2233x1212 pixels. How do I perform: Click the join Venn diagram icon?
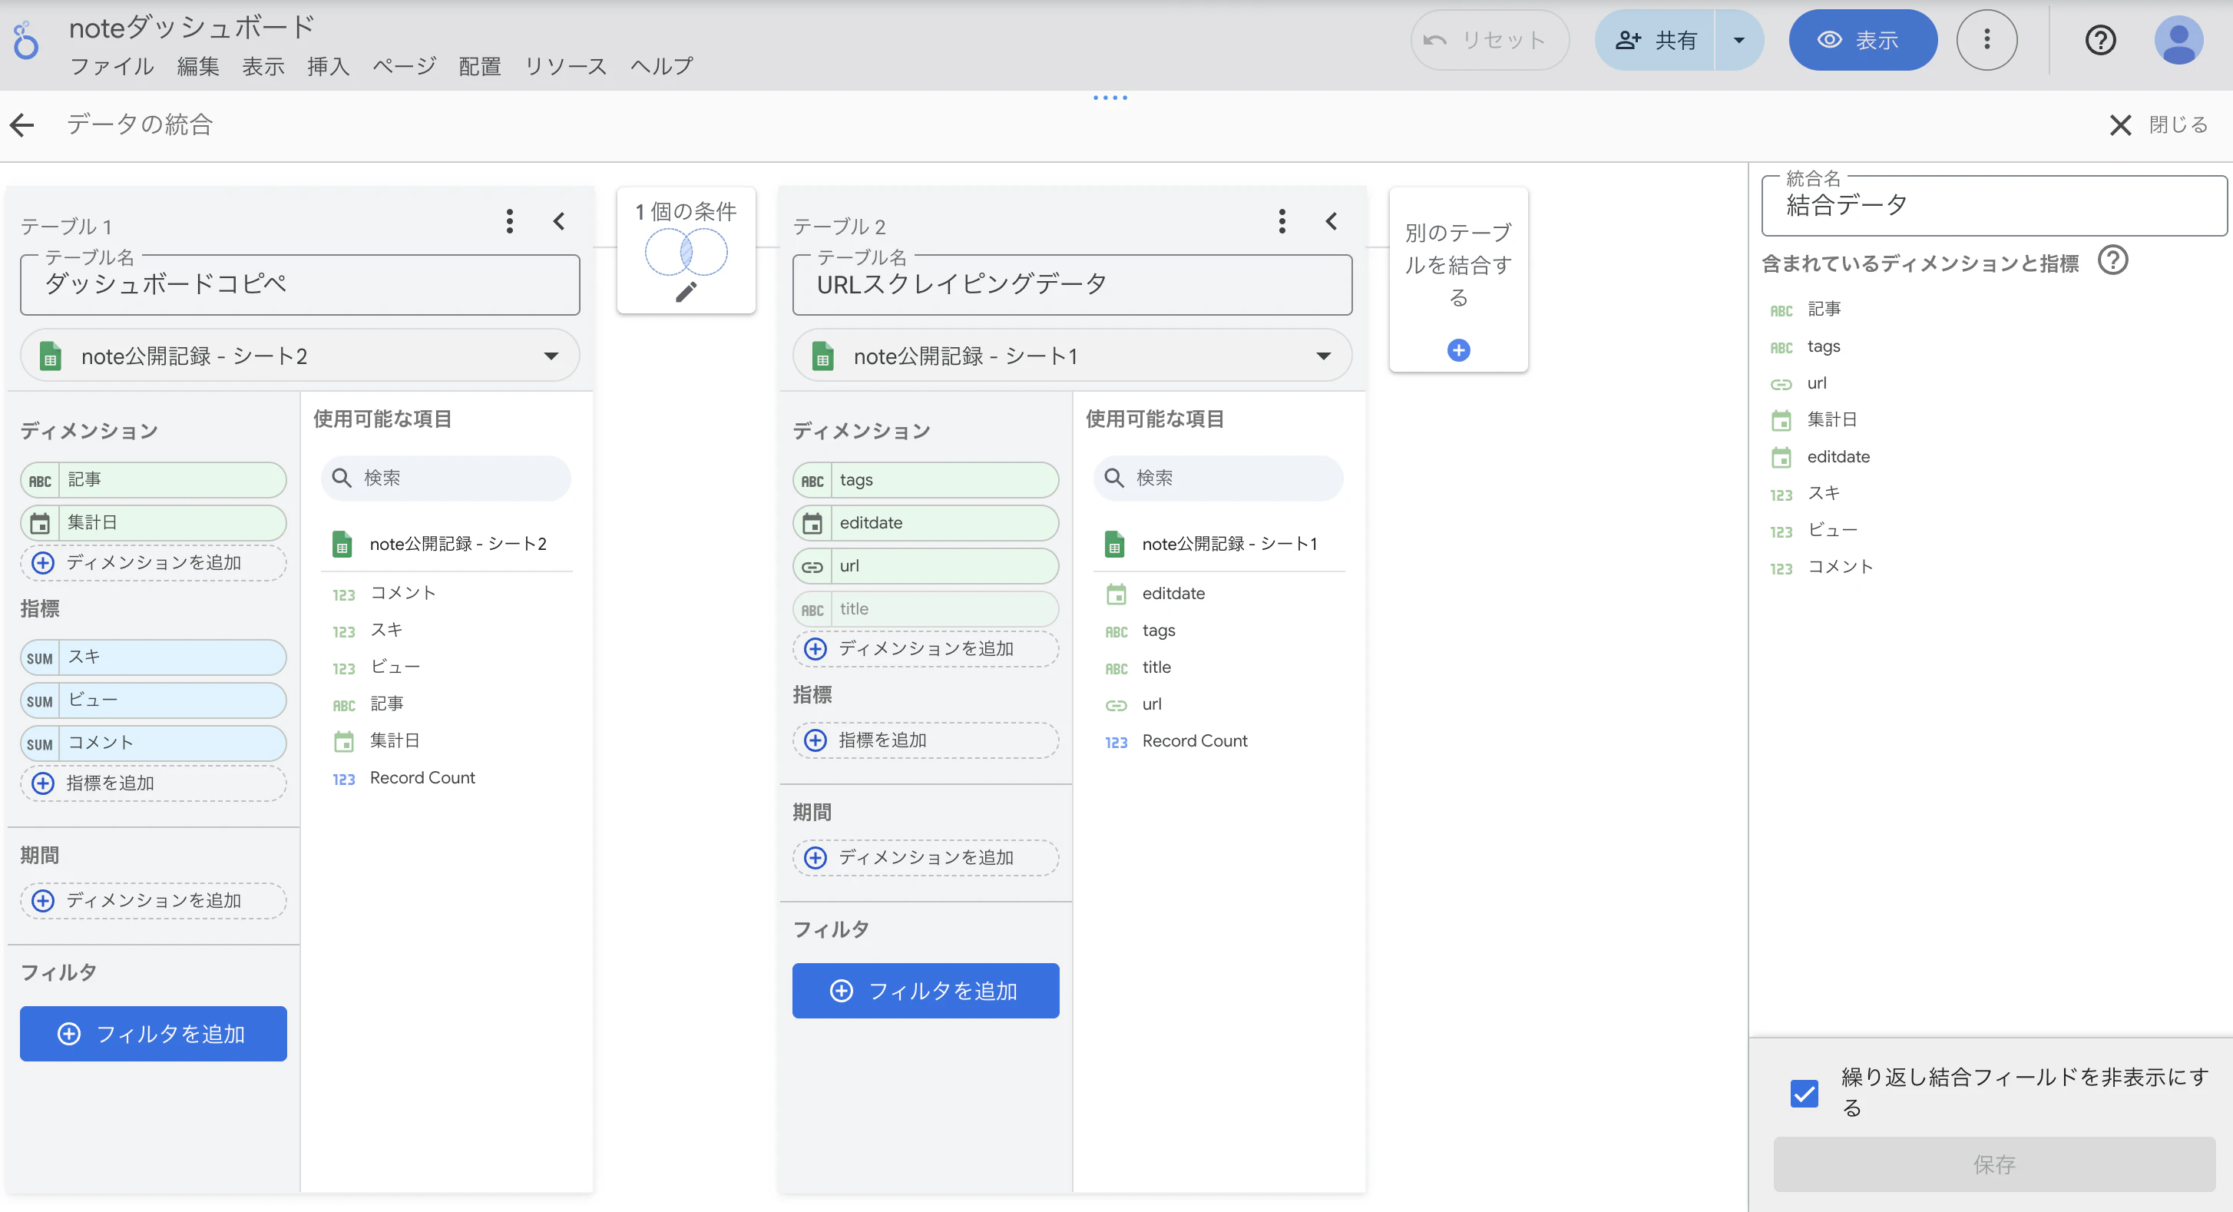pyautogui.click(x=686, y=252)
